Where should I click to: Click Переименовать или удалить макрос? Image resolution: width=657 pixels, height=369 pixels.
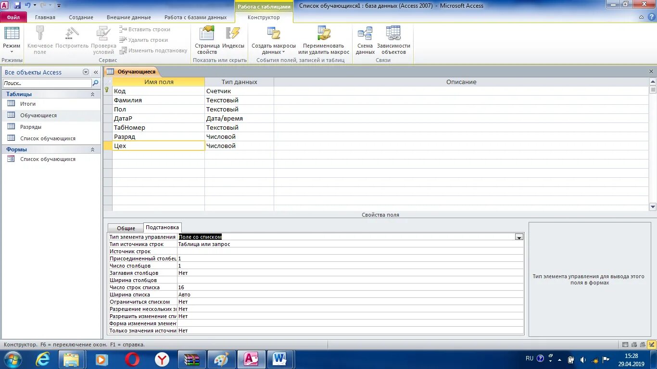tap(324, 40)
